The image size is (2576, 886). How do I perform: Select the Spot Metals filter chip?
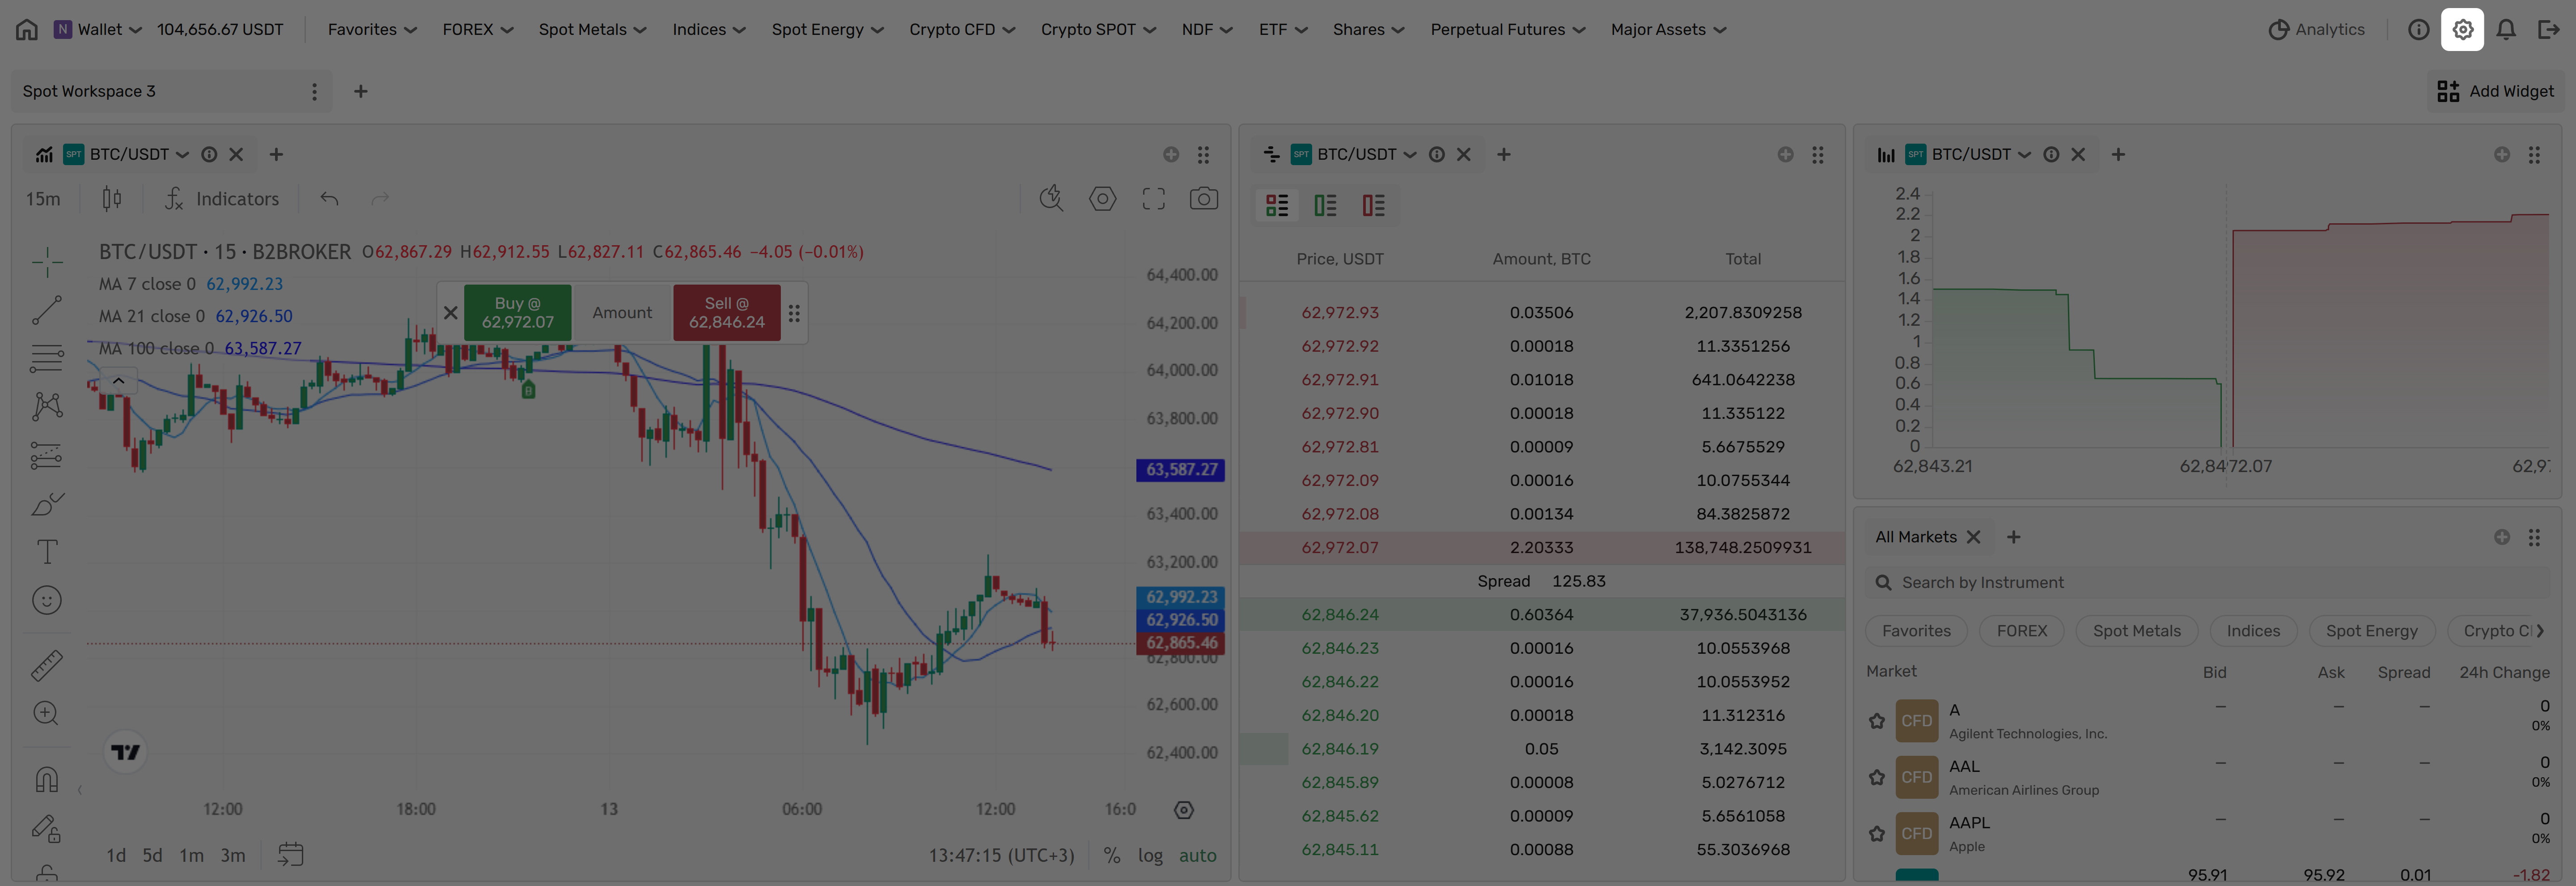coord(2136,631)
